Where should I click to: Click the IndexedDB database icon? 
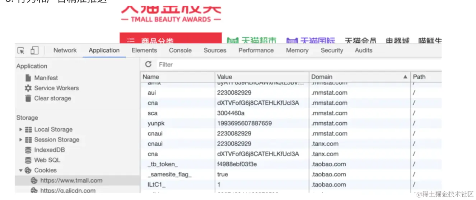click(28, 150)
